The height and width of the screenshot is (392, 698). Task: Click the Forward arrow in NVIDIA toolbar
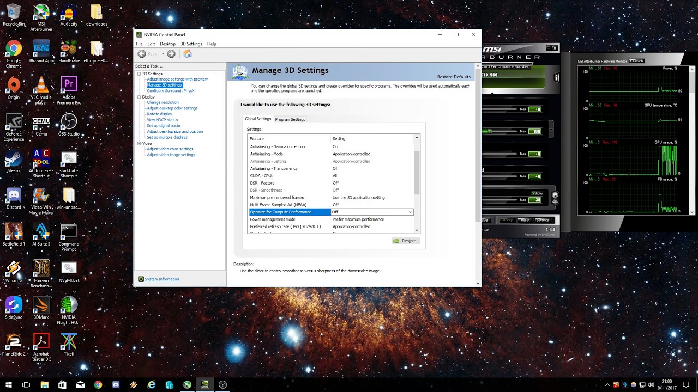(171, 53)
